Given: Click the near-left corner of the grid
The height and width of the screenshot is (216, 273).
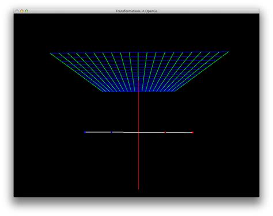Looking at the screenshot, I should click(x=103, y=91).
